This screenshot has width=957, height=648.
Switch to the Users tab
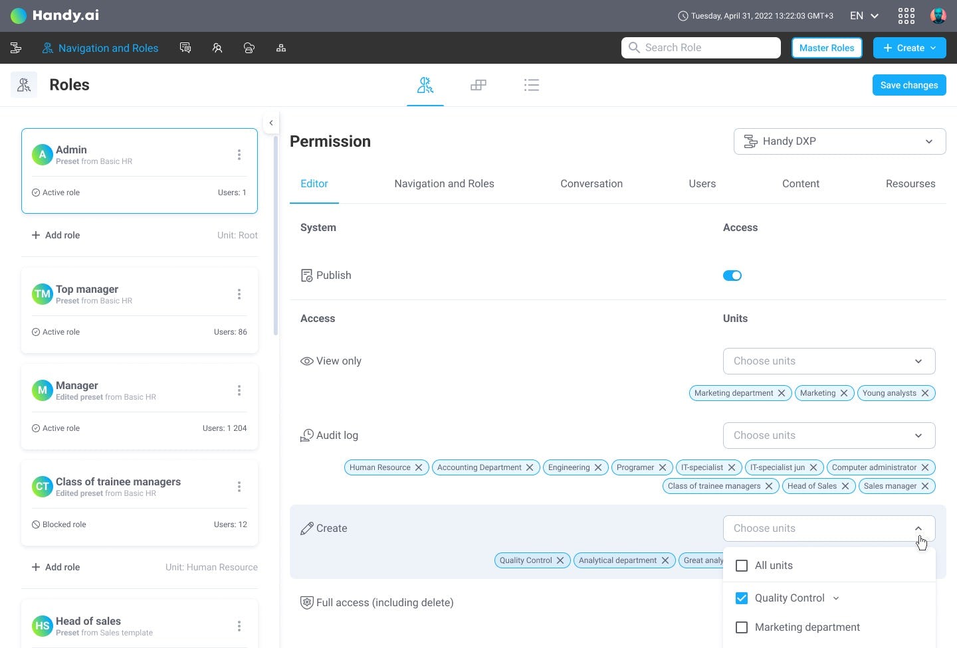tap(702, 184)
